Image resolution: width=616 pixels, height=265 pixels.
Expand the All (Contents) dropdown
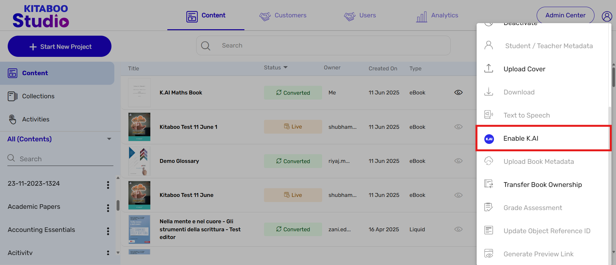pyautogui.click(x=109, y=139)
